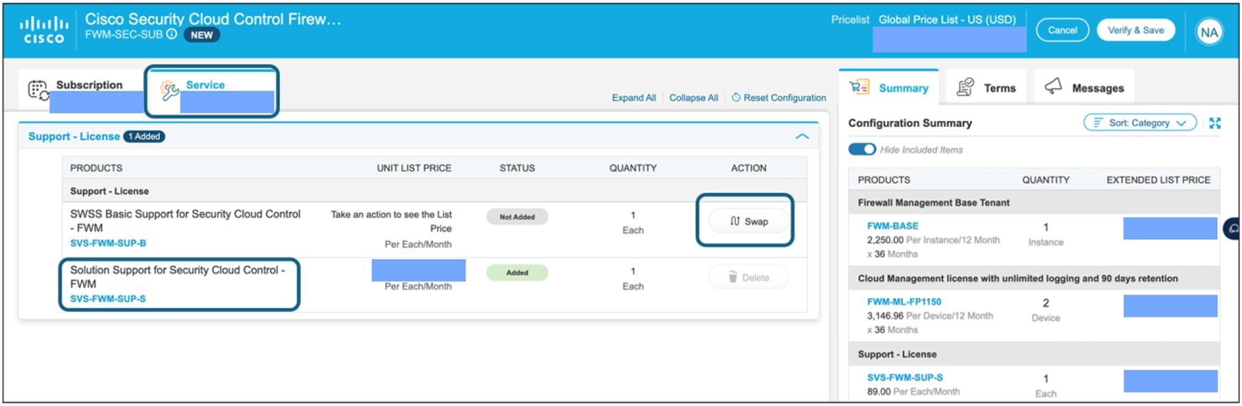Open FWM-BASE link in summary
1242x406 pixels.
[892, 226]
